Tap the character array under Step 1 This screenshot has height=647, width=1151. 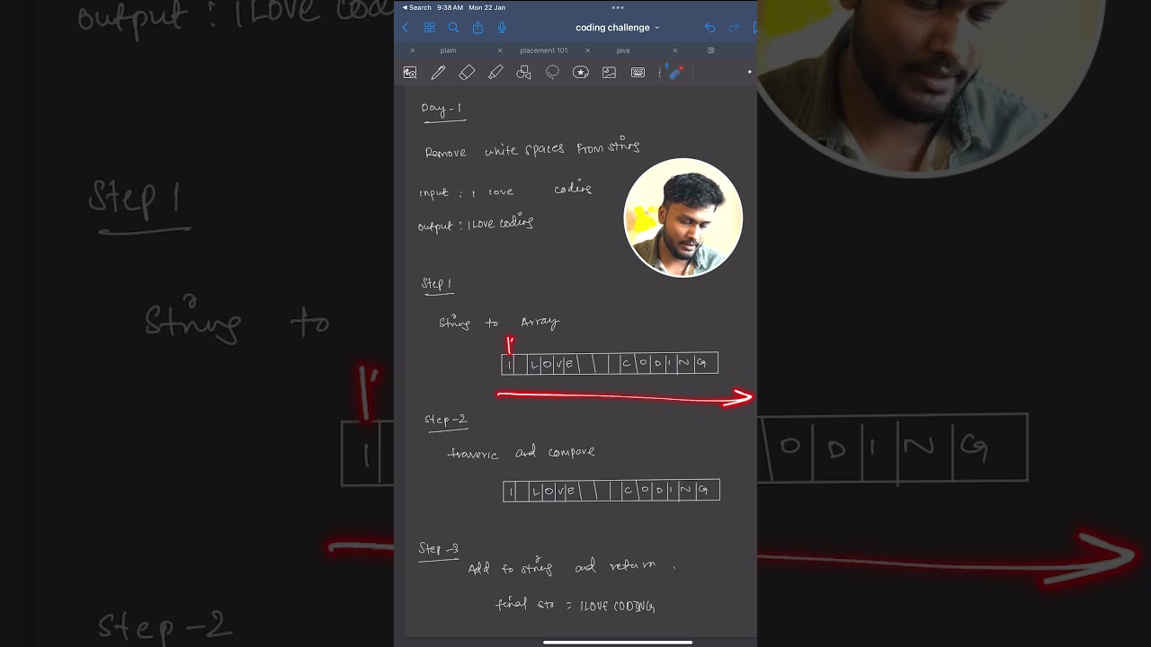click(x=610, y=363)
